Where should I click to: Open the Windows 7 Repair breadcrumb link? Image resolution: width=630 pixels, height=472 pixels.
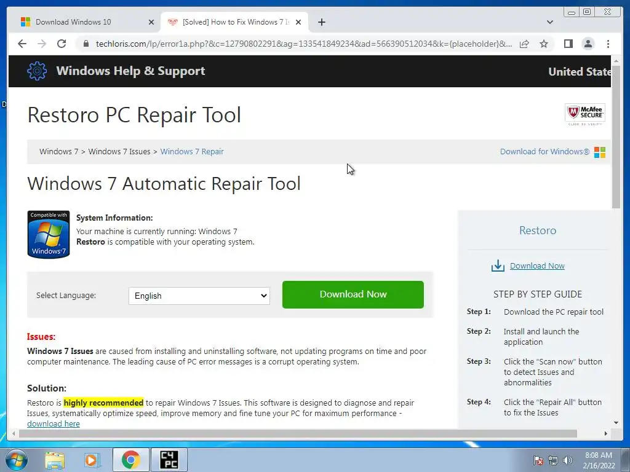tap(192, 152)
